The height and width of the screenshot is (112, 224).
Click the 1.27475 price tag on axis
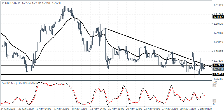coord(218,66)
